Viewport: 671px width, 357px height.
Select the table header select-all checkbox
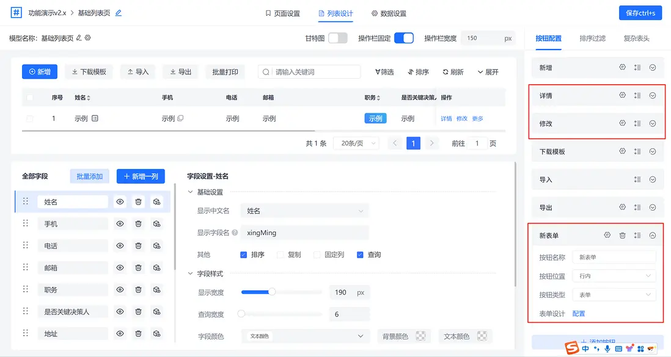(29, 98)
